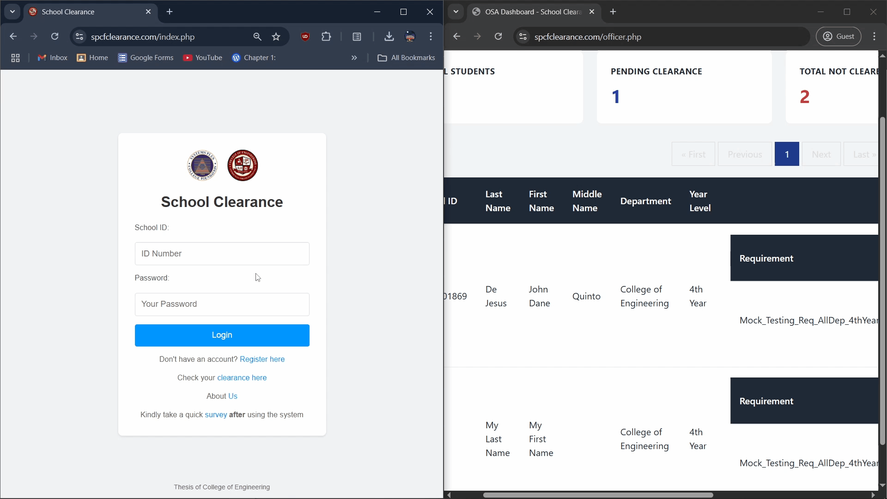This screenshot has width=887, height=499.
Task: Refresh the officer.php page
Action: (x=498, y=37)
